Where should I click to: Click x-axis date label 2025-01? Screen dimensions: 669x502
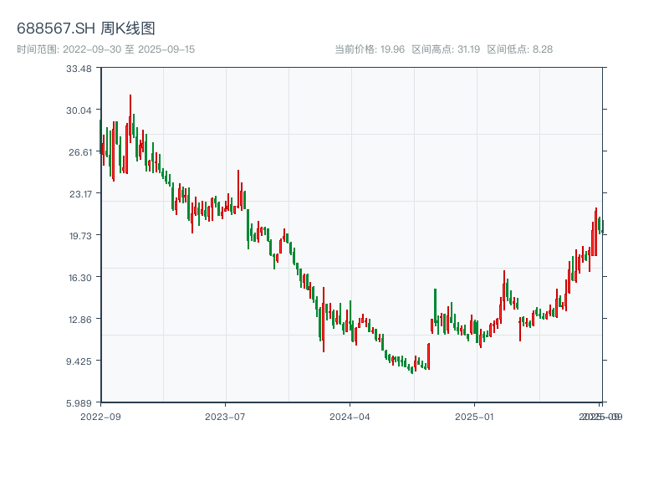point(474,417)
